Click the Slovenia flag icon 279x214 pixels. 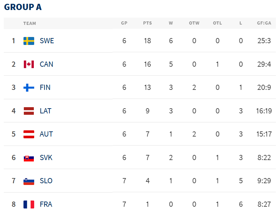tap(29, 181)
